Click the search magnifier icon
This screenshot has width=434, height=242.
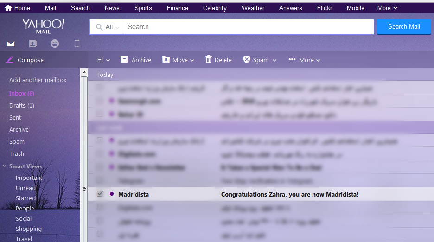(99, 27)
